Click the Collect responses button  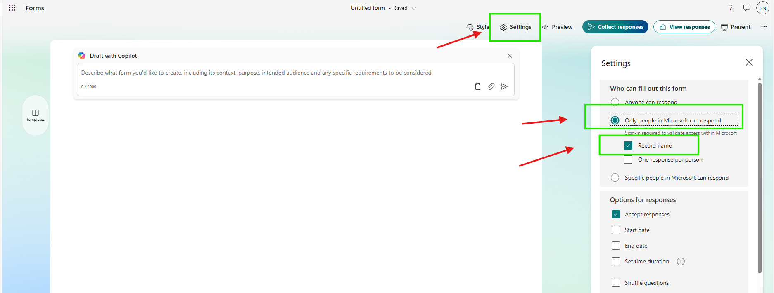coord(615,27)
